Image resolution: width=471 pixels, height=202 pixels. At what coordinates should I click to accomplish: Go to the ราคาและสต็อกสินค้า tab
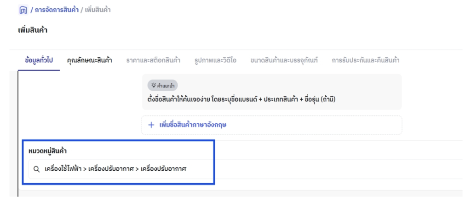click(153, 60)
